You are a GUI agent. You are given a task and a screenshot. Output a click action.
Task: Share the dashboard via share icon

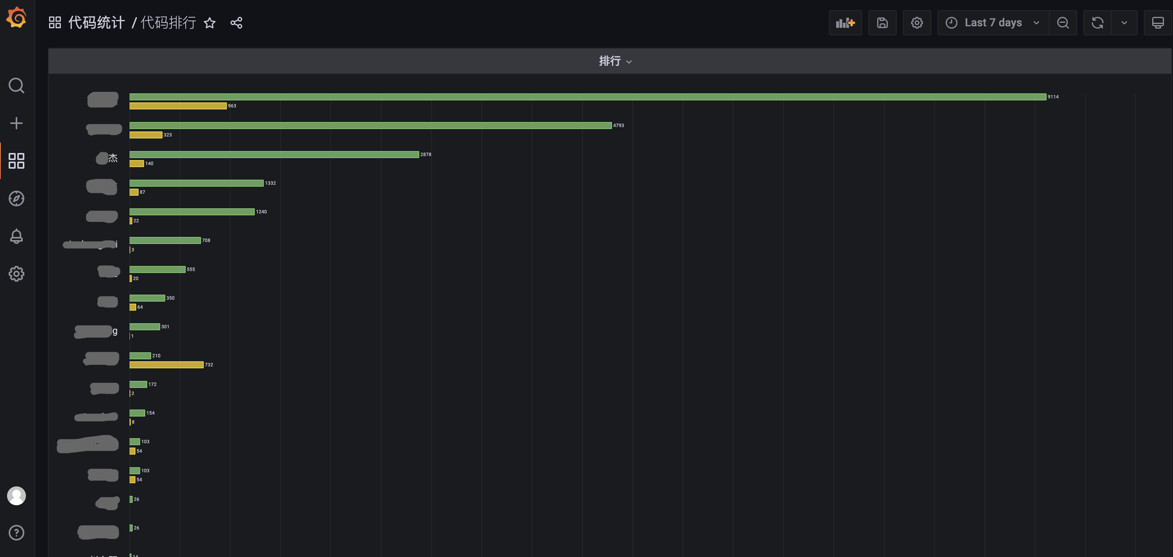click(x=236, y=23)
